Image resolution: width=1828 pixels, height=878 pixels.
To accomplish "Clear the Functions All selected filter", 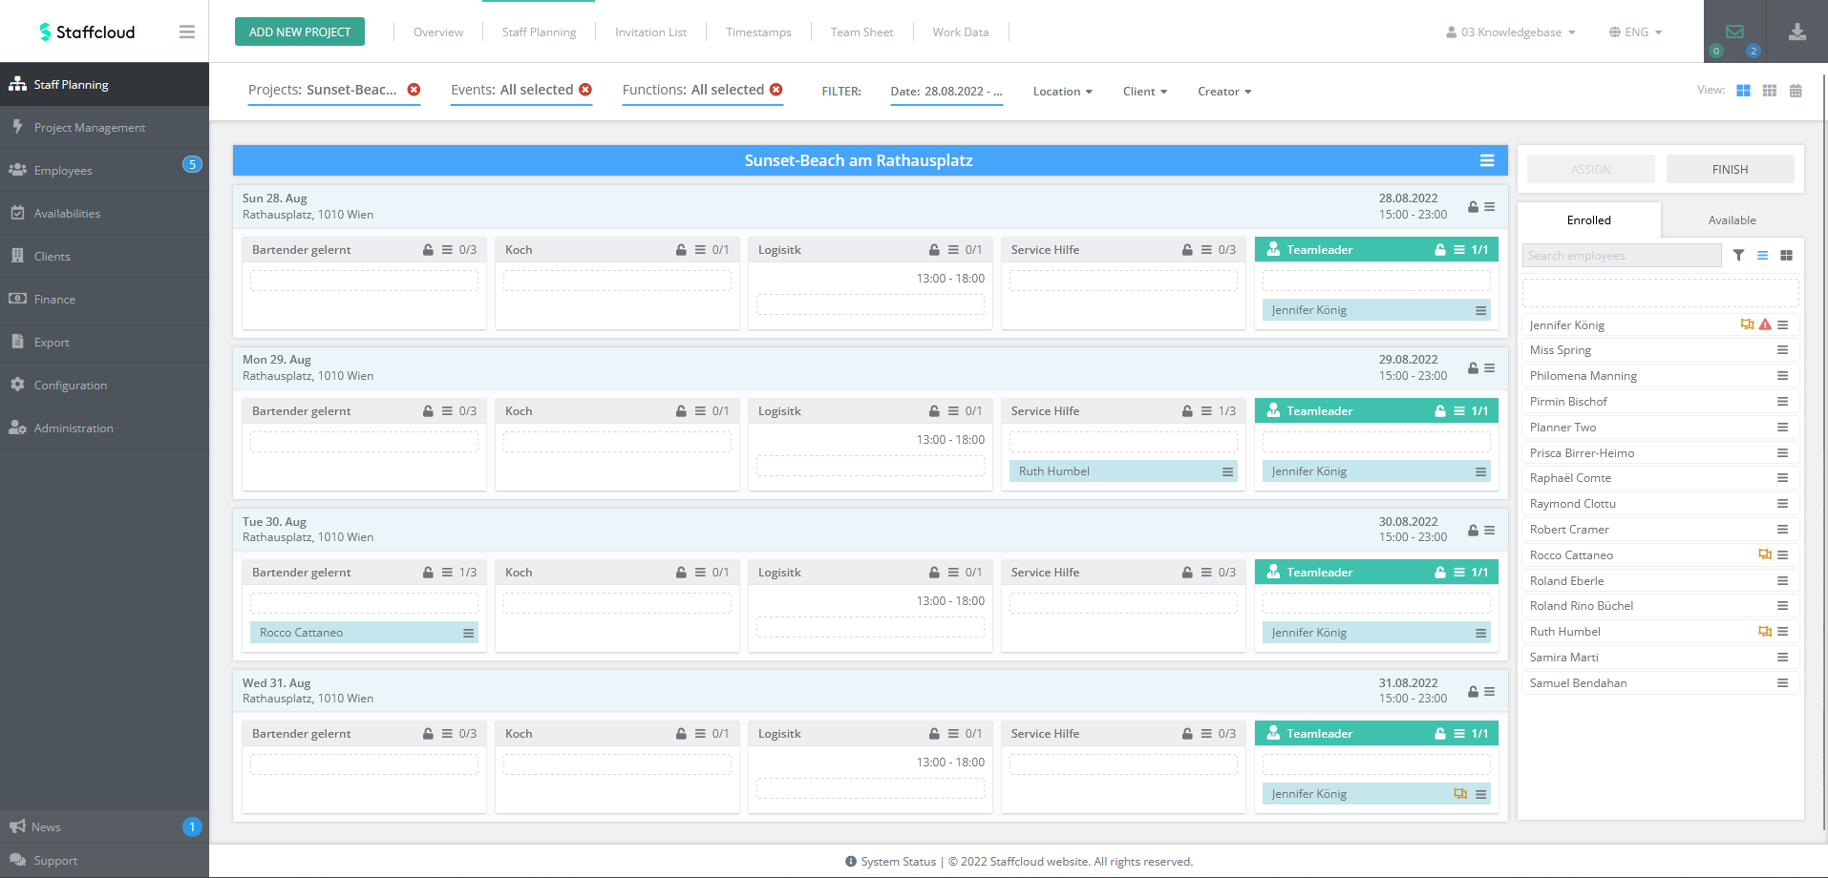I will [x=776, y=90].
